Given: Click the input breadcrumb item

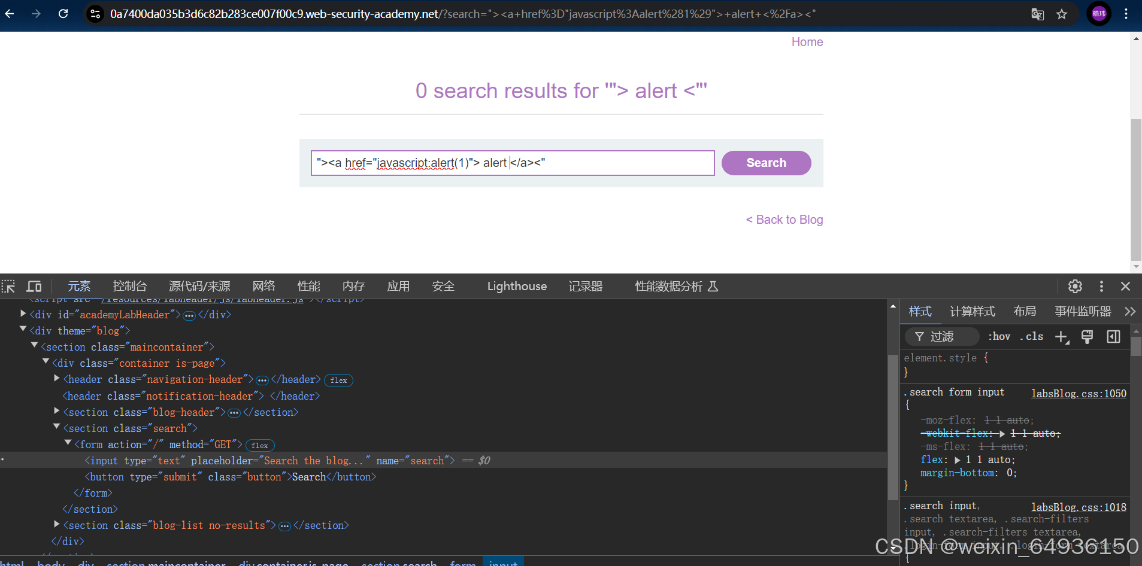Looking at the screenshot, I should point(503,562).
